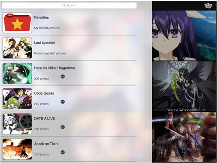Open the Code Geass album thumbnail
The image size is (217, 163).
click(x=17, y=98)
